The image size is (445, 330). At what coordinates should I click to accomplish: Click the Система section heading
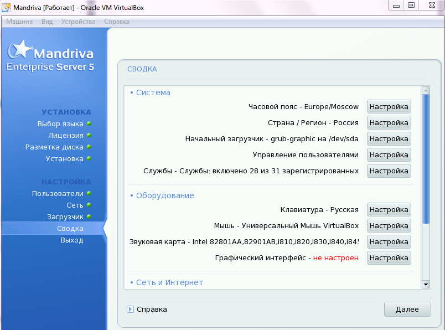point(153,92)
